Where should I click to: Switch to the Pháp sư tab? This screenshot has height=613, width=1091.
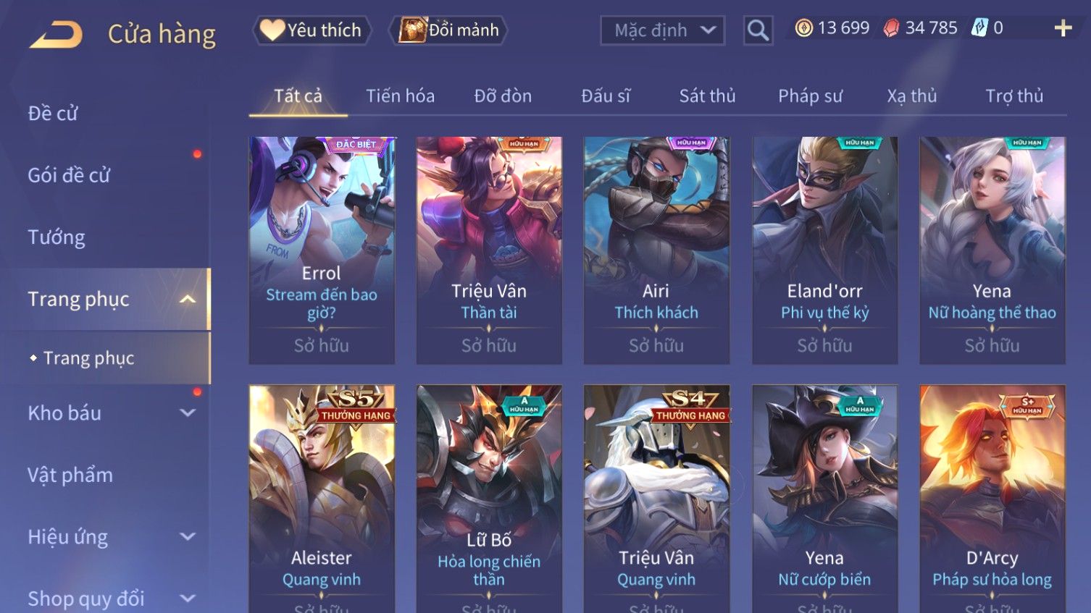(810, 96)
